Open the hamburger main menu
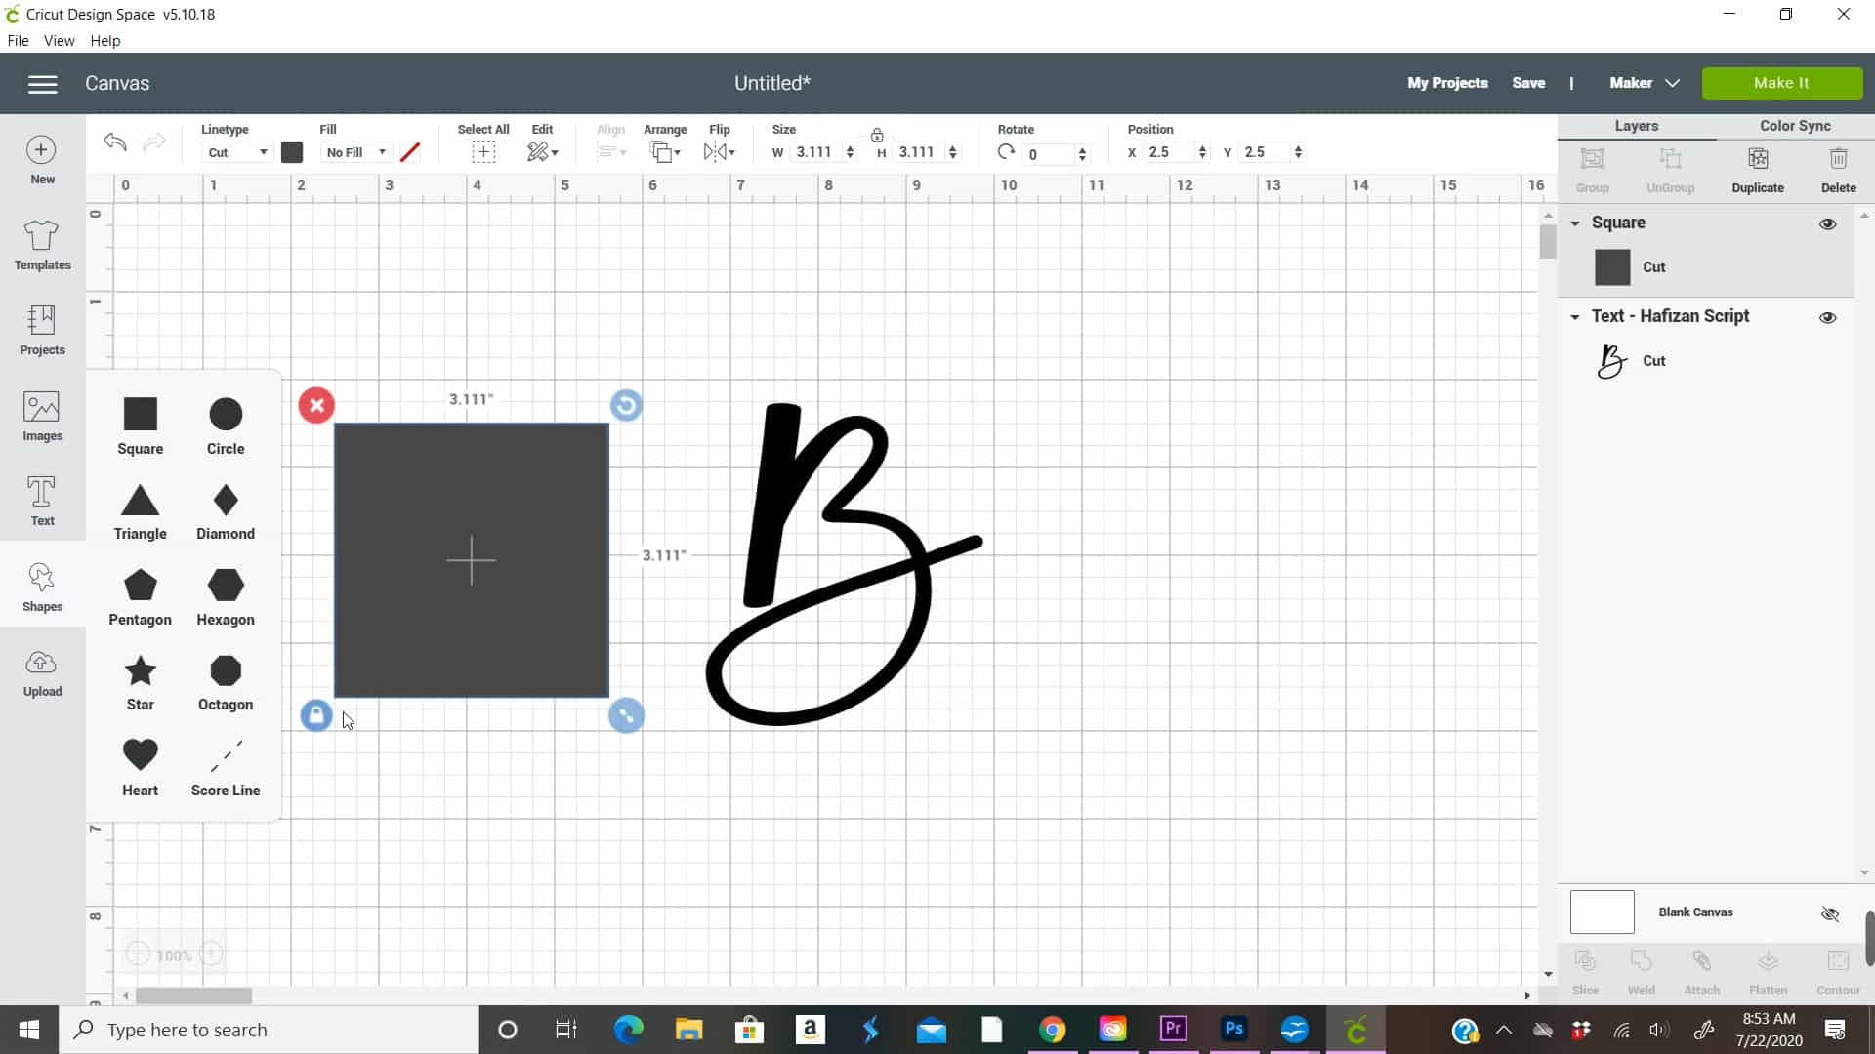Image resolution: width=1875 pixels, height=1054 pixels. click(x=42, y=84)
